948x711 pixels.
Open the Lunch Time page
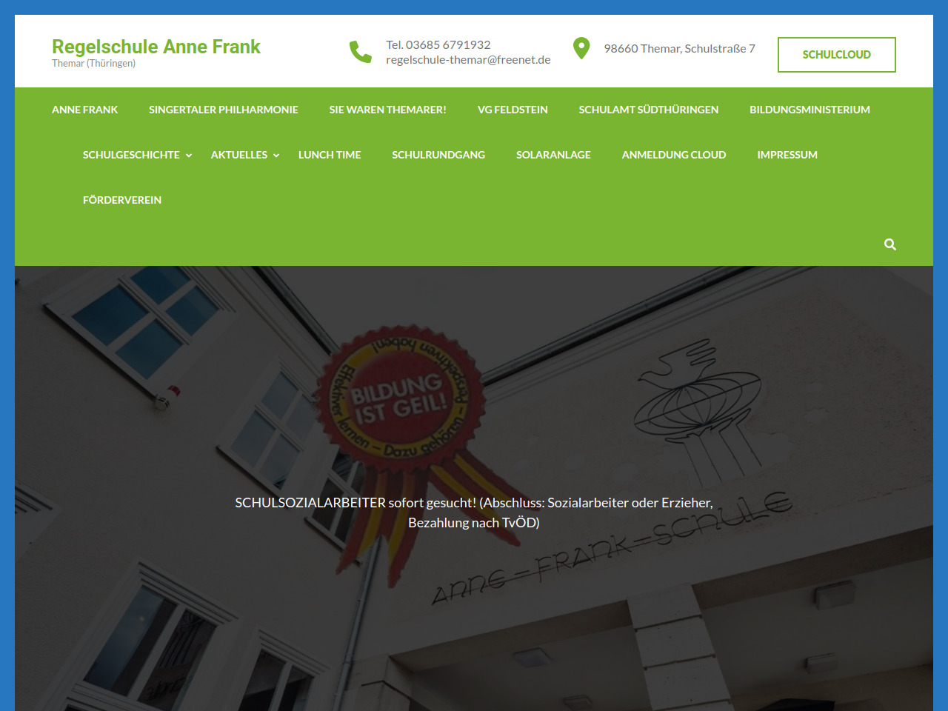[x=330, y=155]
